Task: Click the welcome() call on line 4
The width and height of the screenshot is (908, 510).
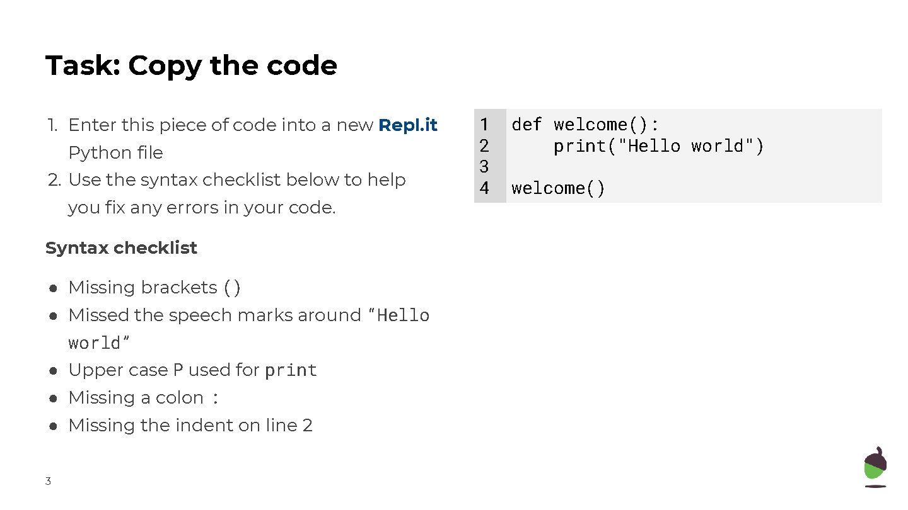Action: tap(558, 188)
